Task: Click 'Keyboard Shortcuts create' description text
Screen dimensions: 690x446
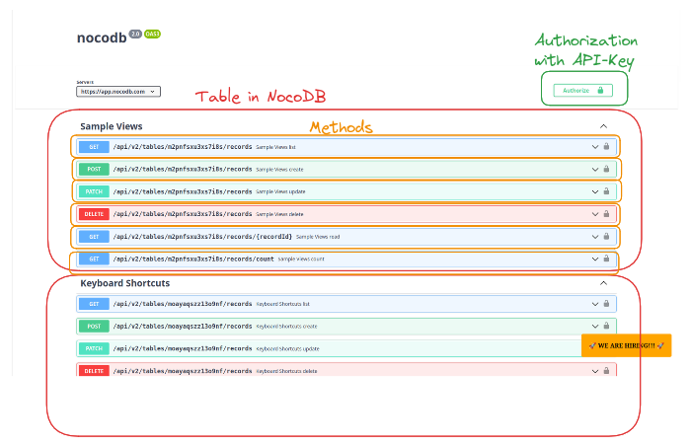Action: (x=287, y=327)
